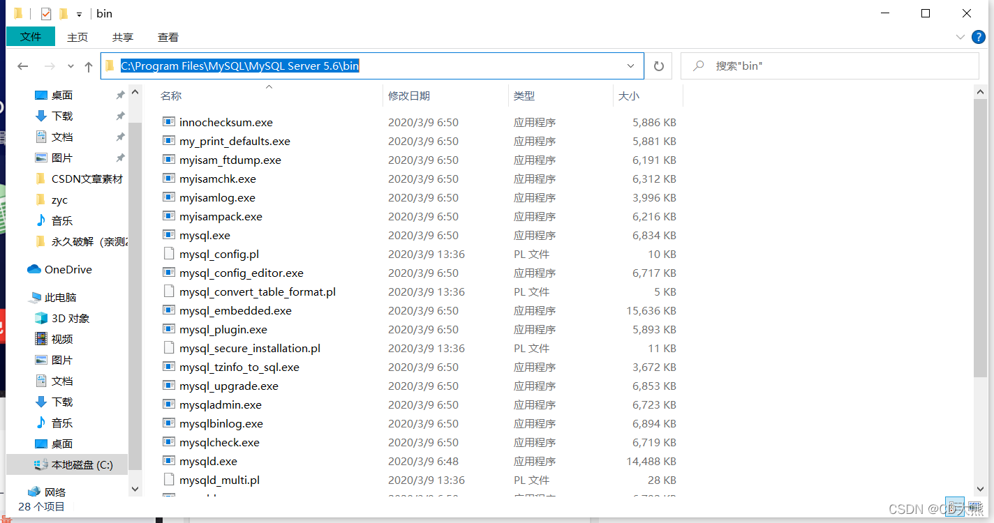The image size is (994, 523).
Task: Click the 14,488 KB size value
Action: coord(651,461)
